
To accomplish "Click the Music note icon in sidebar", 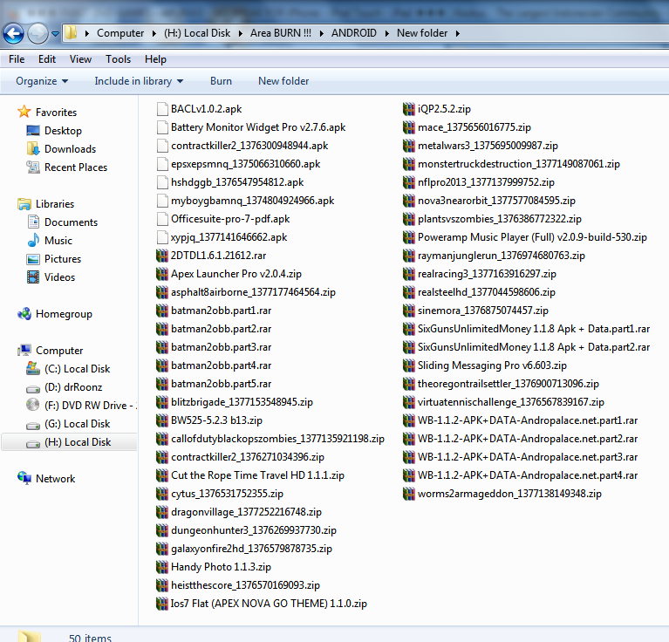I will 33,240.
